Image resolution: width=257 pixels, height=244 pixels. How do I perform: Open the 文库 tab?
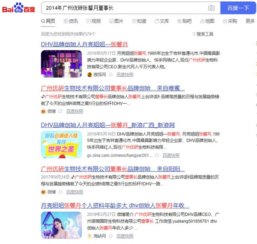[161, 21]
